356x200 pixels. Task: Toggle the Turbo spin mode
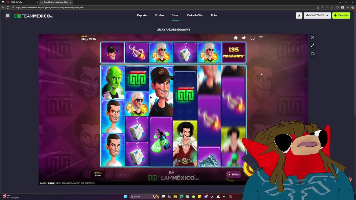[x=233, y=174]
